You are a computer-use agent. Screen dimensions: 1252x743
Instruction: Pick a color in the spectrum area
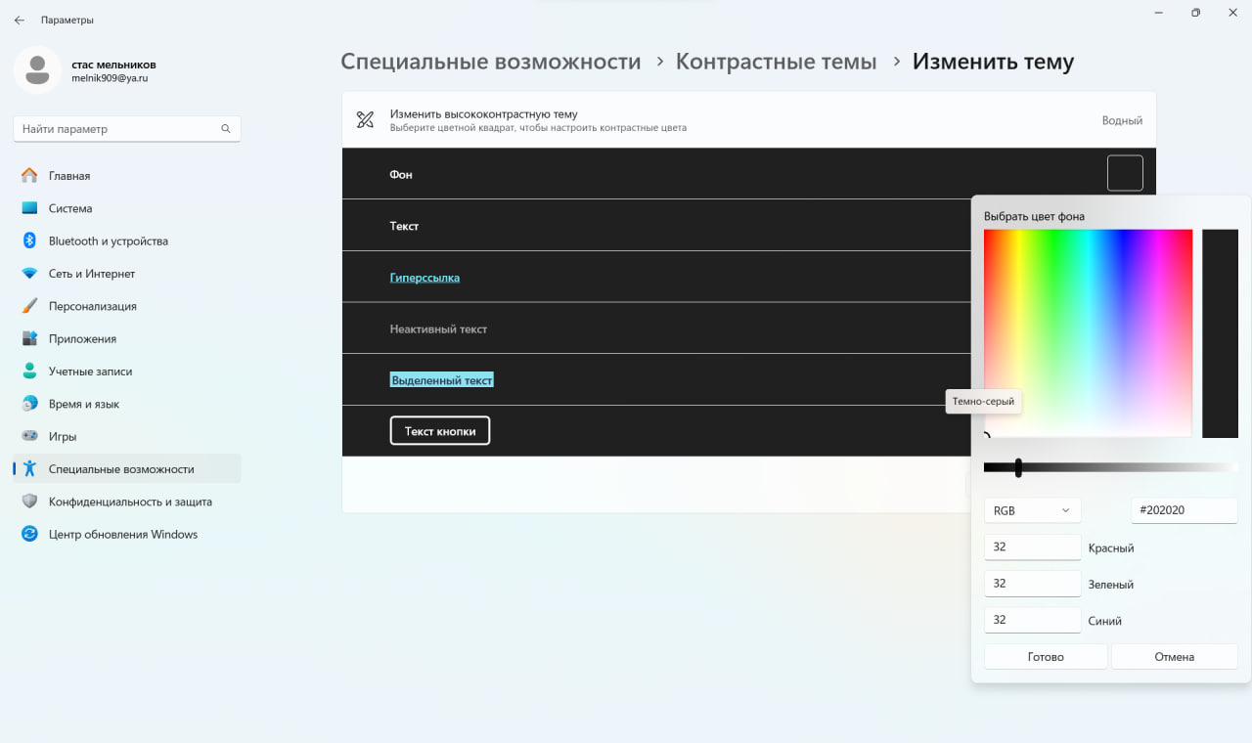[1088, 332]
